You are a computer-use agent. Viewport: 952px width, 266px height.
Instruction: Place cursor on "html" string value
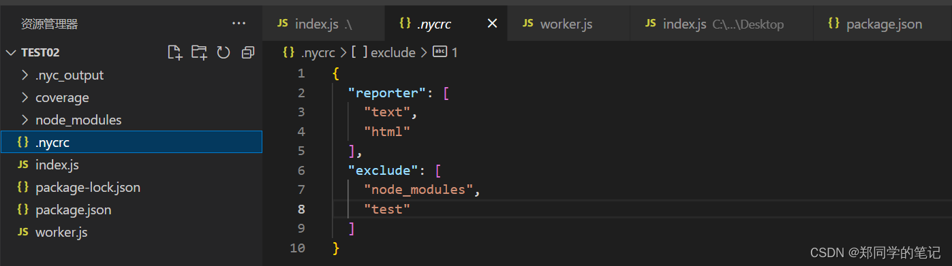(x=388, y=131)
